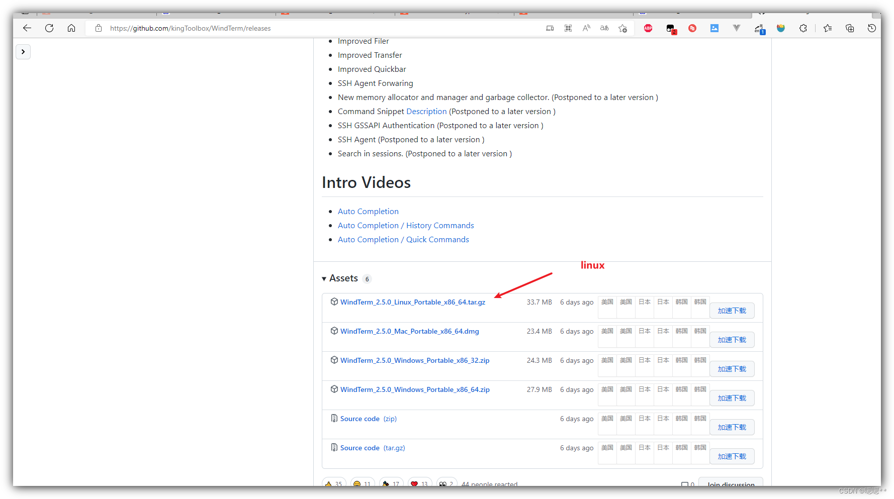Collapse the Assets section triangle

(324, 279)
